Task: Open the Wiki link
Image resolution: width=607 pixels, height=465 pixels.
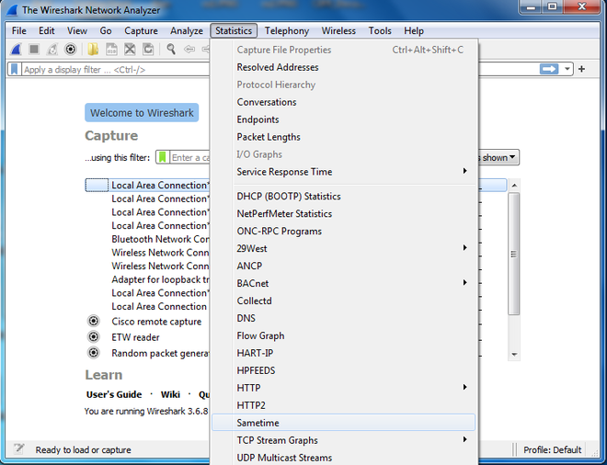Action: tap(170, 394)
